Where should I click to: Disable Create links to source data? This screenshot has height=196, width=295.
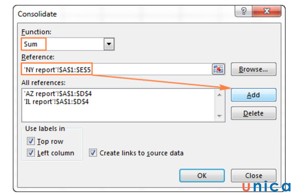[93, 153]
